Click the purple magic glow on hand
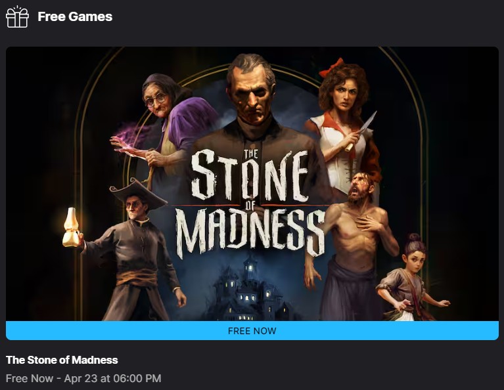Image resolution: width=504 pixels, height=390 pixels. pos(130,137)
